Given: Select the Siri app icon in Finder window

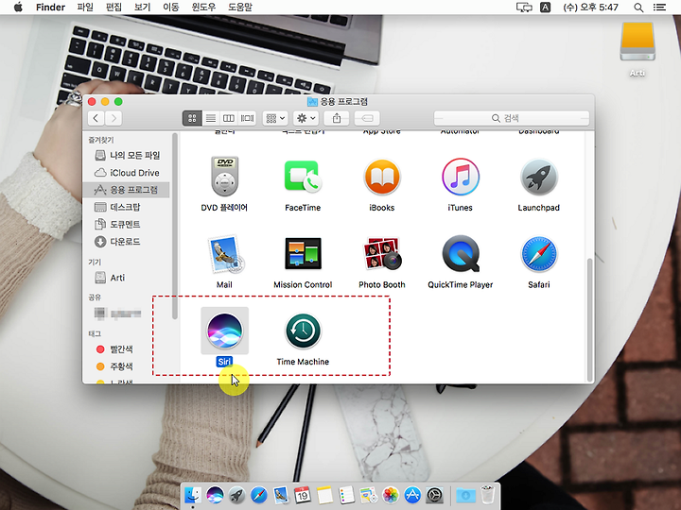Looking at the screenshot, I should [x=224, y=331].
